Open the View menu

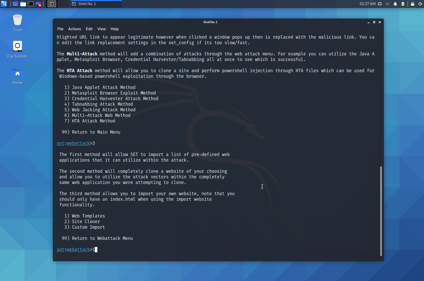pyautogui.click(x=101, y=29)
